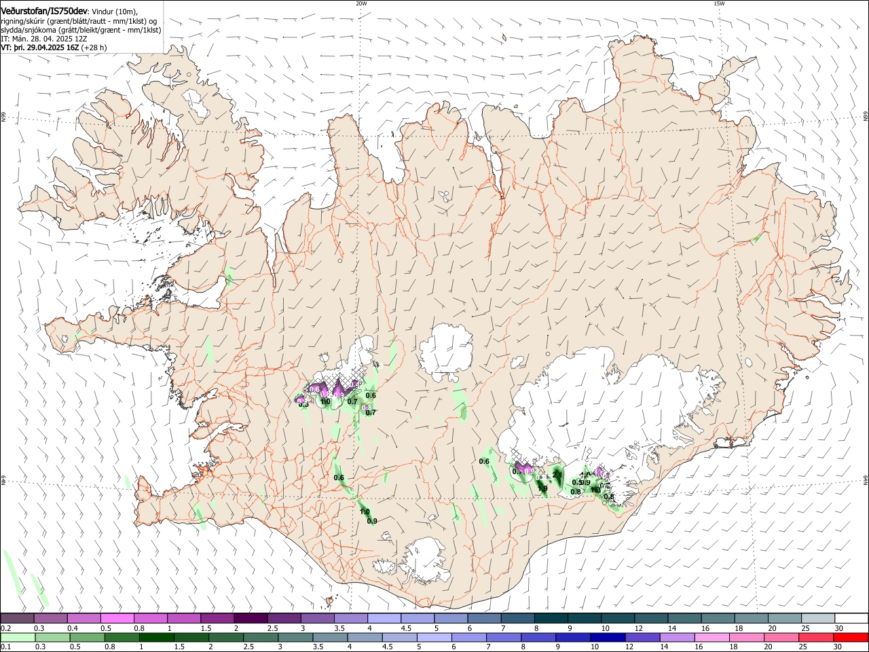This screenshot has height=652, width=869.
Task: Pick the rain scale swatch labelled 2.5
Action: click(260, 638)
